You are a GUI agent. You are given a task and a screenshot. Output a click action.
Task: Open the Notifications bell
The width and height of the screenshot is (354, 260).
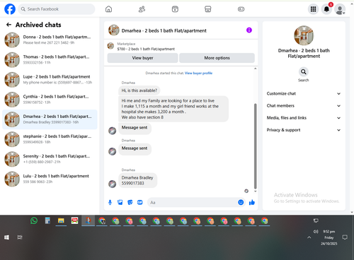click(326, 9)
